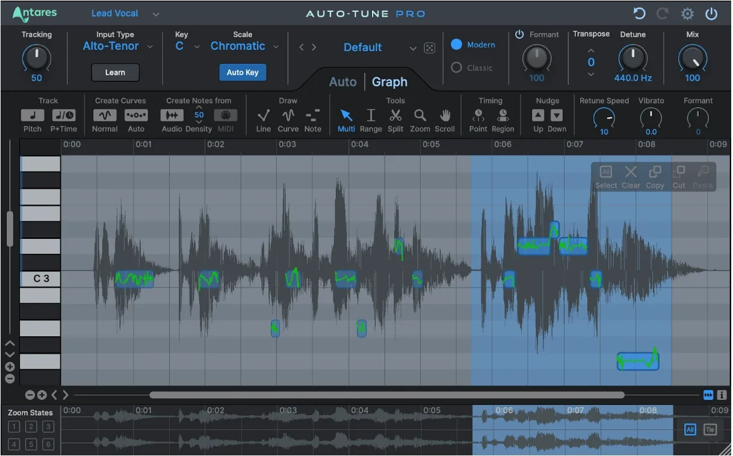Click the random preset dice icon

[x=429, y=48]
